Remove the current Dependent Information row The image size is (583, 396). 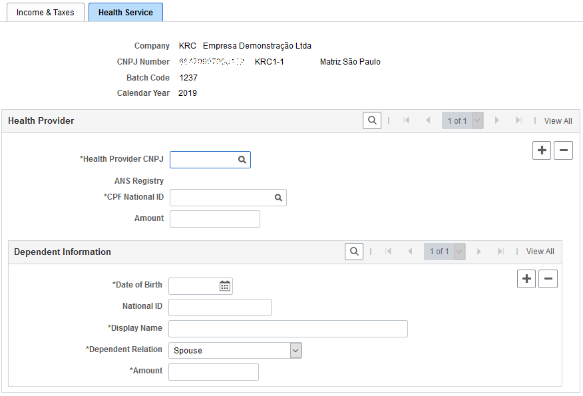(x=548, y=278)
